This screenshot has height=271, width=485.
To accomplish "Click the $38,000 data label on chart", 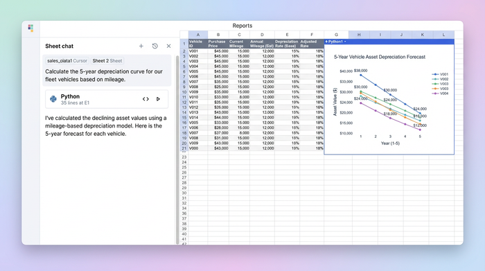I will coord(361,71).
